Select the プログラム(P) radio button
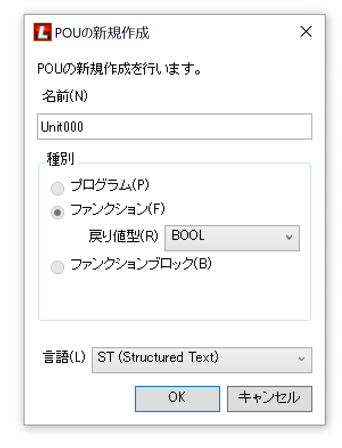The image size is (342, 448). (x=57, y=188)
